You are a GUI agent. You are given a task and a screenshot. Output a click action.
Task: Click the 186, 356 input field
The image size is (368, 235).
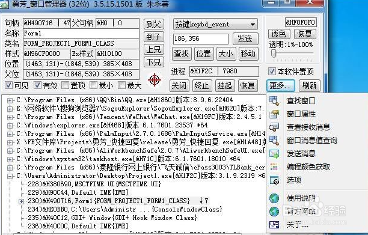pyautogui.click(x=201, y=39)
